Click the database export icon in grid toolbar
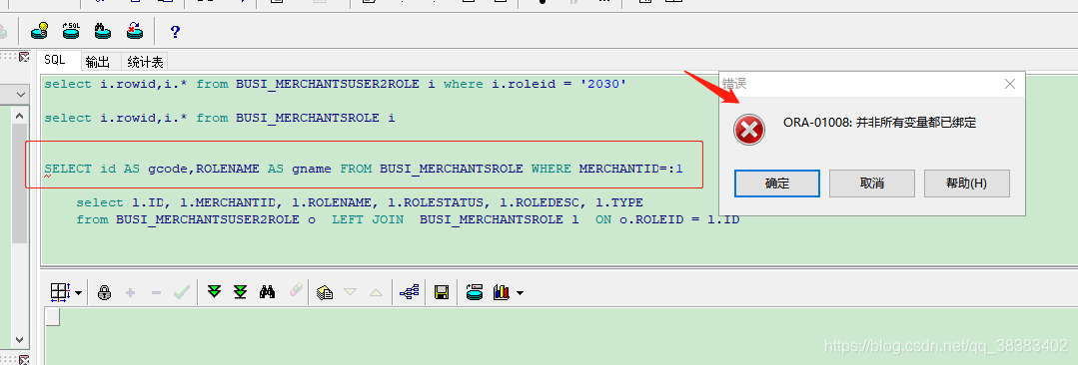 coord(474,293)
